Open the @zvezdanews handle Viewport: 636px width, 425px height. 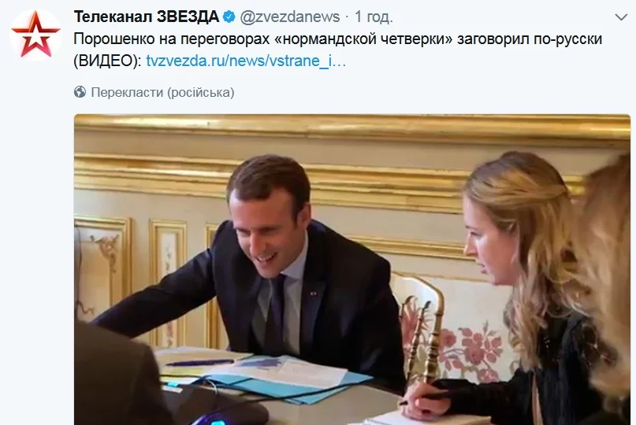coord(289,17)
